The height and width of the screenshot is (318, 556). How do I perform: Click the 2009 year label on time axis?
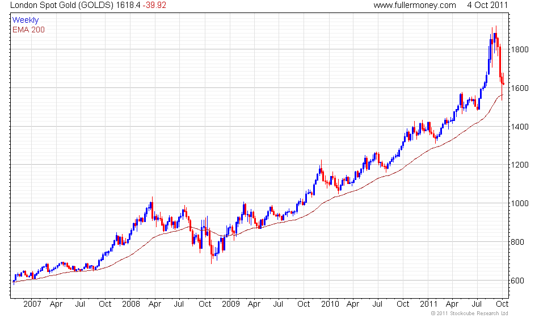[230, 304]
